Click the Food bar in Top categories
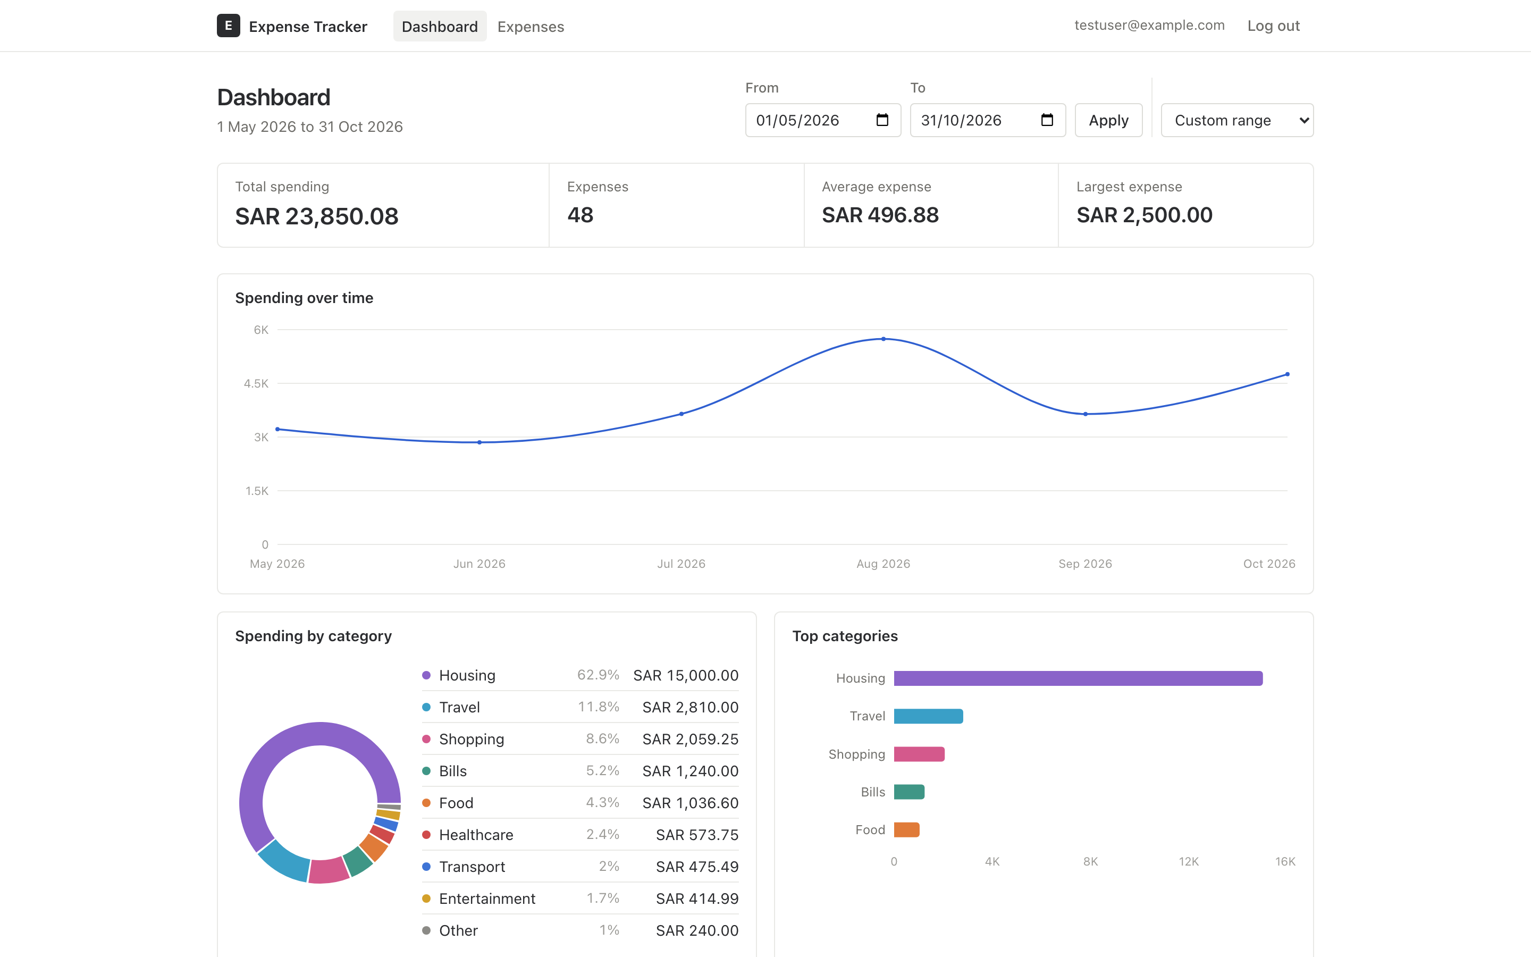Screen dimensions: 1531x957 (x=906, y=830)
